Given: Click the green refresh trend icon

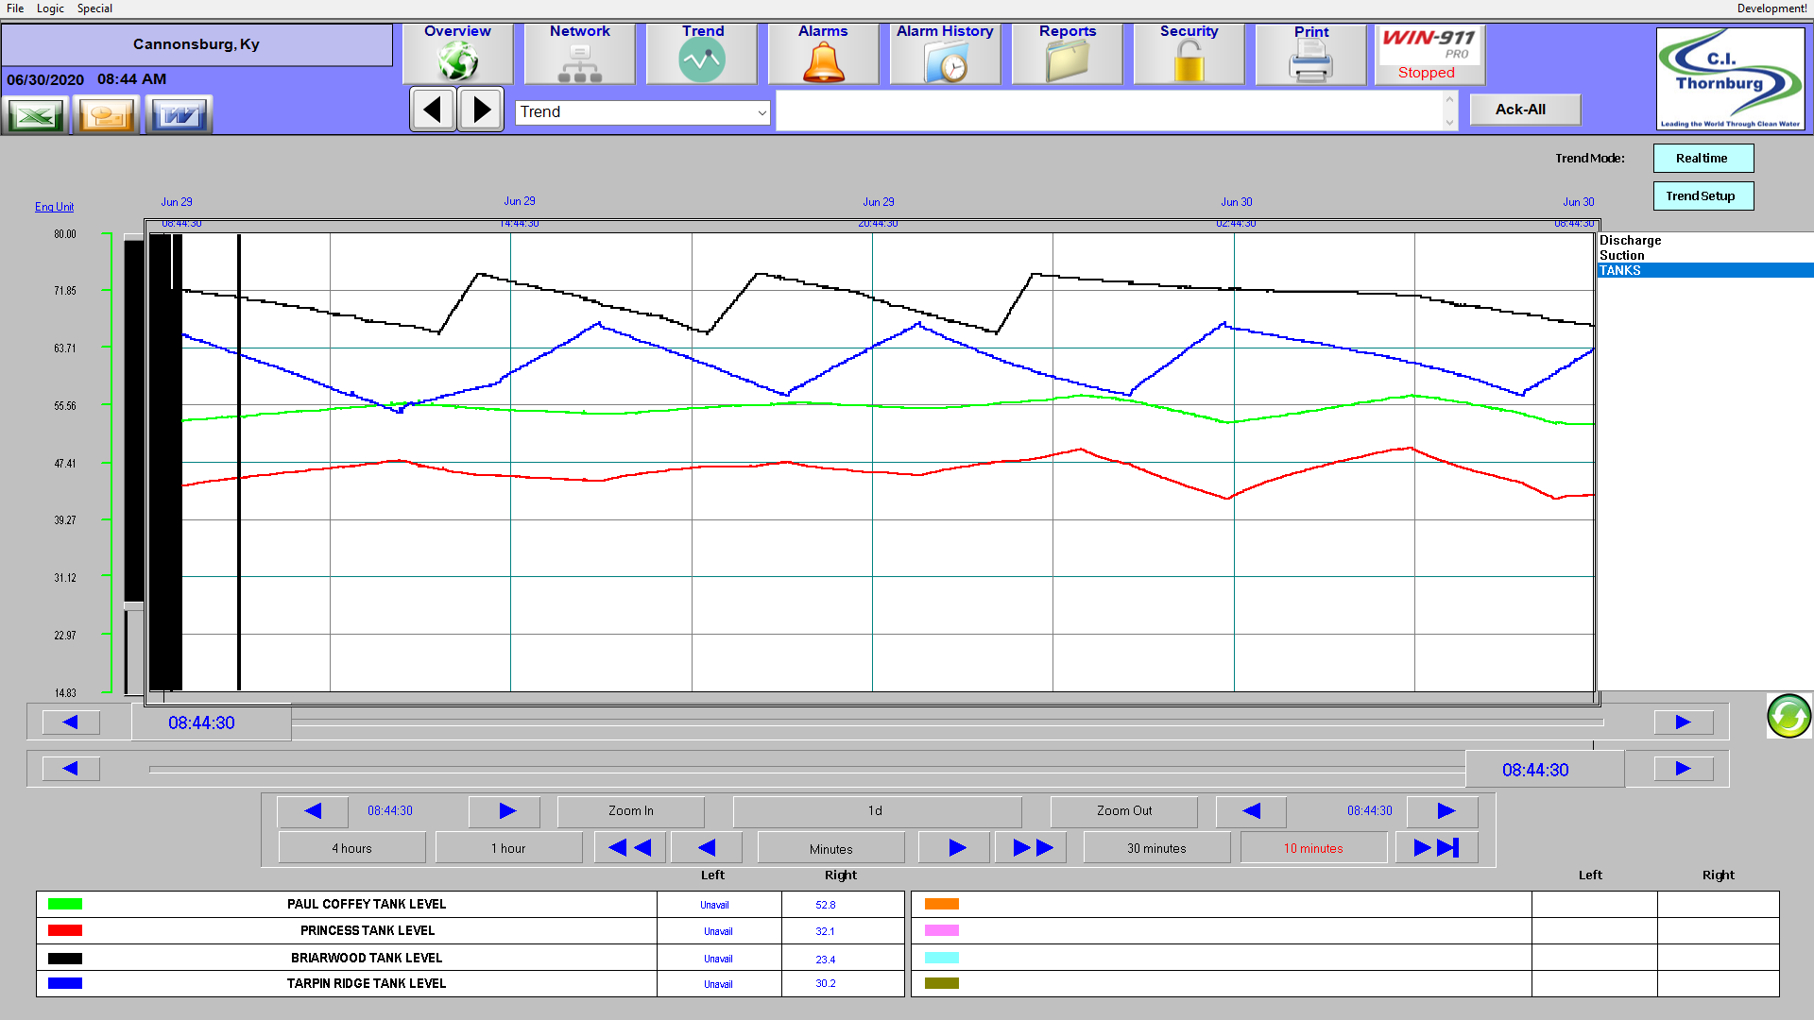Looking at the screenshot, I should pos(1788,716).
